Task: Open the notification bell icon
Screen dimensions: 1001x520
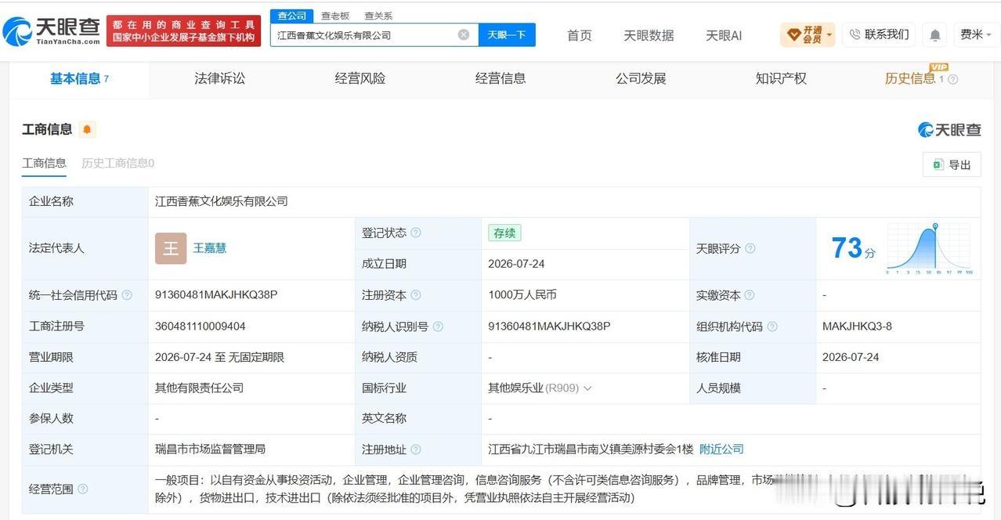Action: coord(935,34)
